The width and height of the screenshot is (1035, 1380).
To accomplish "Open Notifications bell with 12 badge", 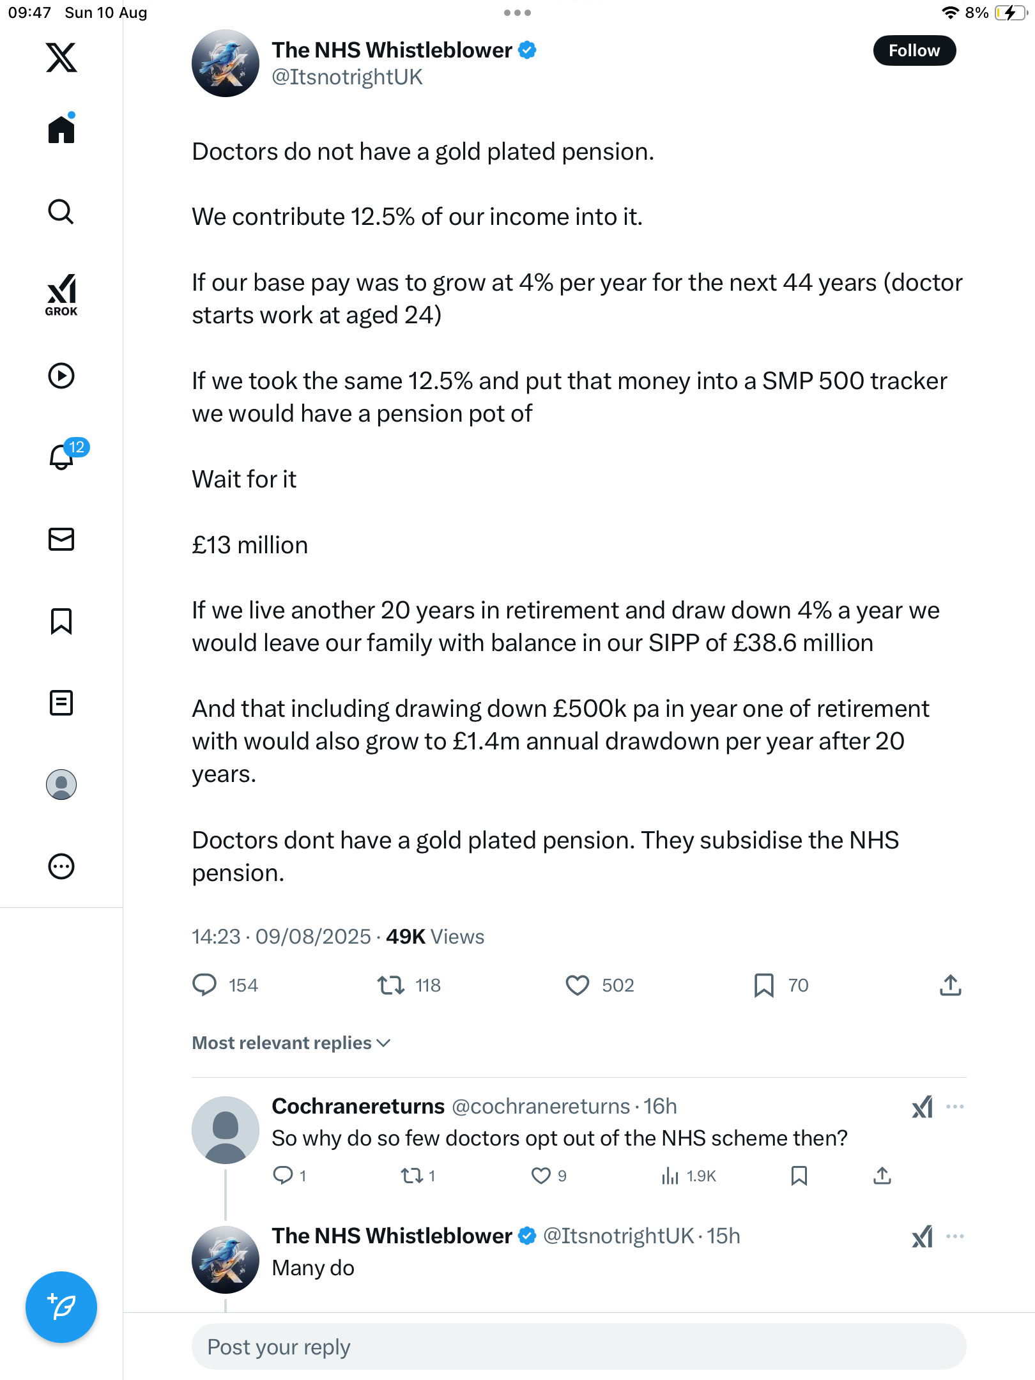I will [x=63, y=457].
